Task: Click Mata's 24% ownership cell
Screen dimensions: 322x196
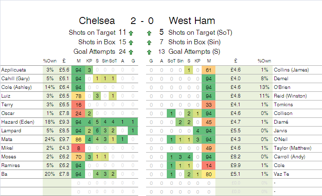Action: point(50,139)
